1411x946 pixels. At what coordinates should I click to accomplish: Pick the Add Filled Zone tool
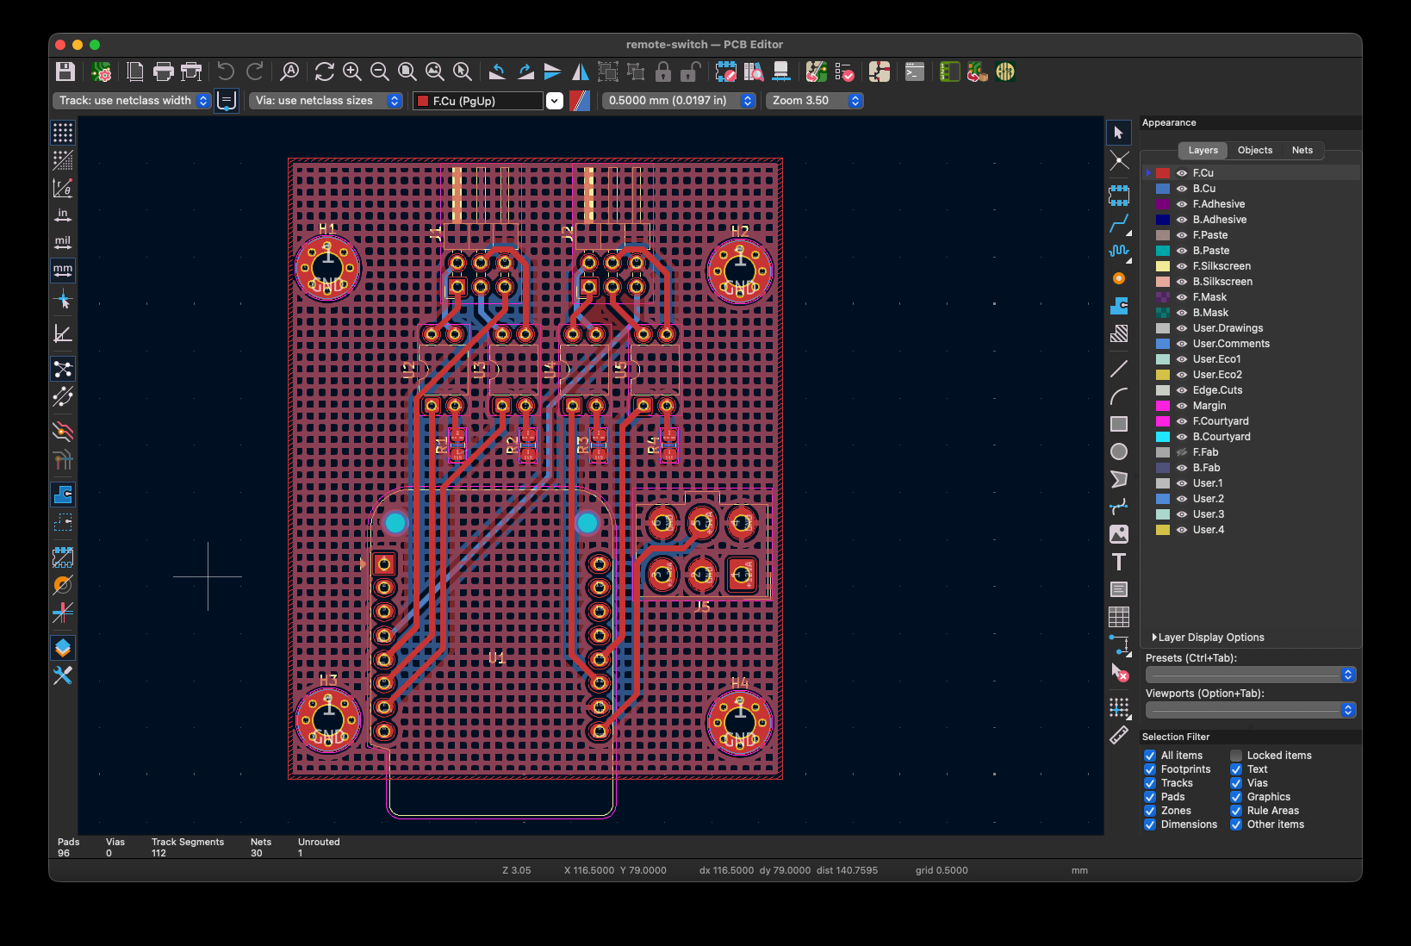(1118, 306)
